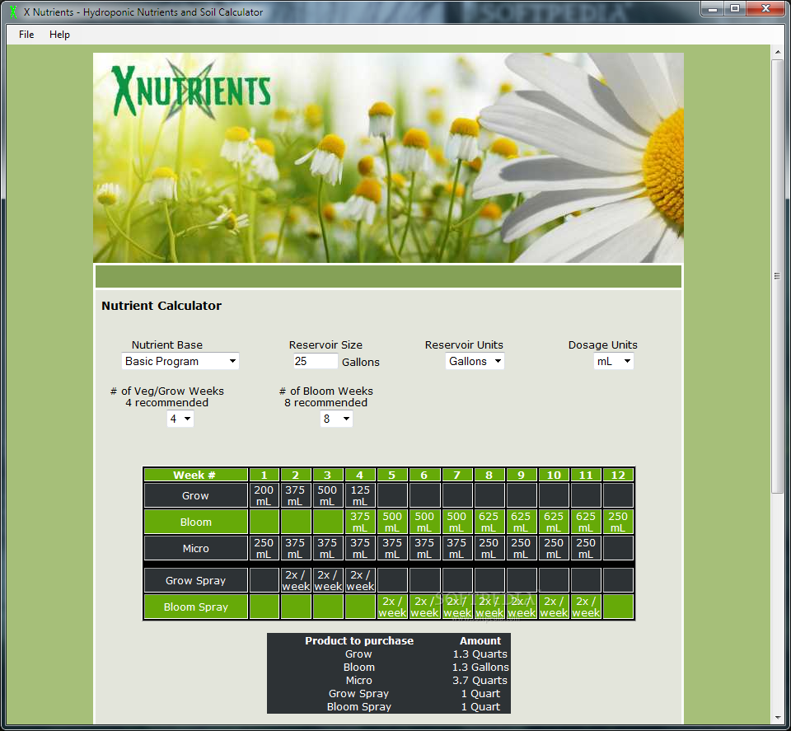Click the XNutrients logo in banner
Image resolution: width=791 pixels, height=731 pixels.
(191, 91)
